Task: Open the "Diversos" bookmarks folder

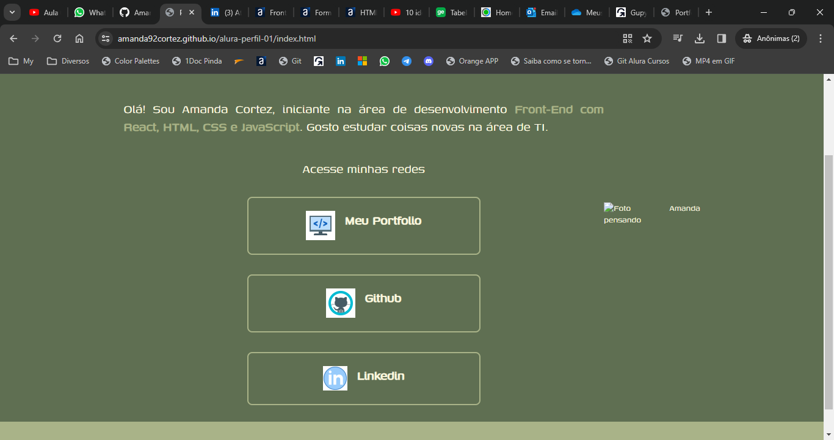Action: click(68, 61)
